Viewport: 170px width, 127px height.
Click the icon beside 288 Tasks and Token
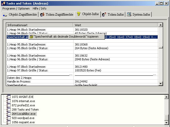(x=8, y=109)
